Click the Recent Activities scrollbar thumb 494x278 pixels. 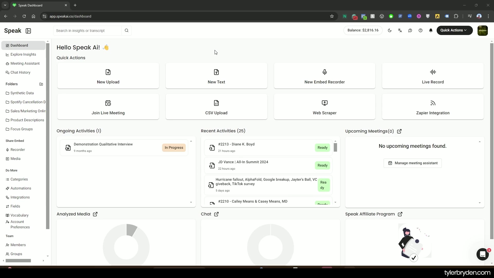[x=335, y=147]
